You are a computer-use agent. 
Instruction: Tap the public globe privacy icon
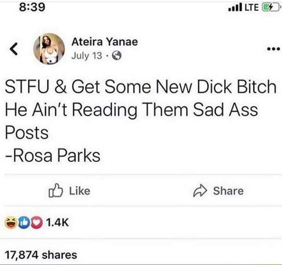point(117,56)
